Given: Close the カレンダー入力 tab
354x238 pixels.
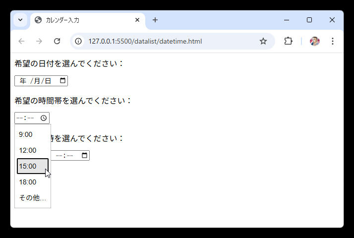Looking at the screenshot, I should pyautogui.click(x=137, y=20).
